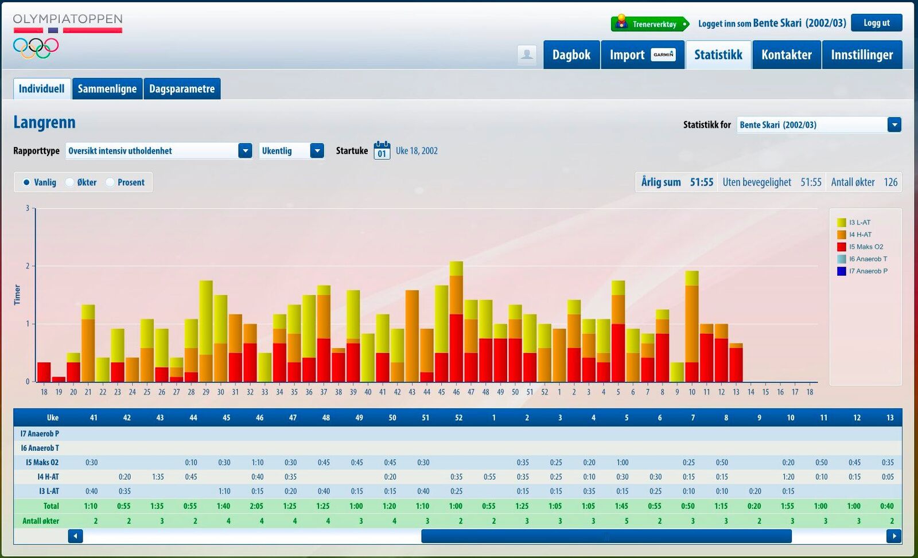This screenshot has width=918, height=558.
Task: Switch to the Sammenligne tab
Action: click(x=107, y=89)
